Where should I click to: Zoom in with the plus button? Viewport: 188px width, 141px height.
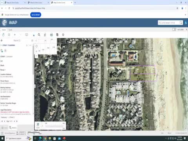click(x=36, y=51)
